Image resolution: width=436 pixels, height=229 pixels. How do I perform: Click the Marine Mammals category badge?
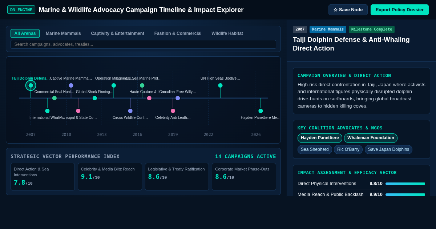click(328, 29)
